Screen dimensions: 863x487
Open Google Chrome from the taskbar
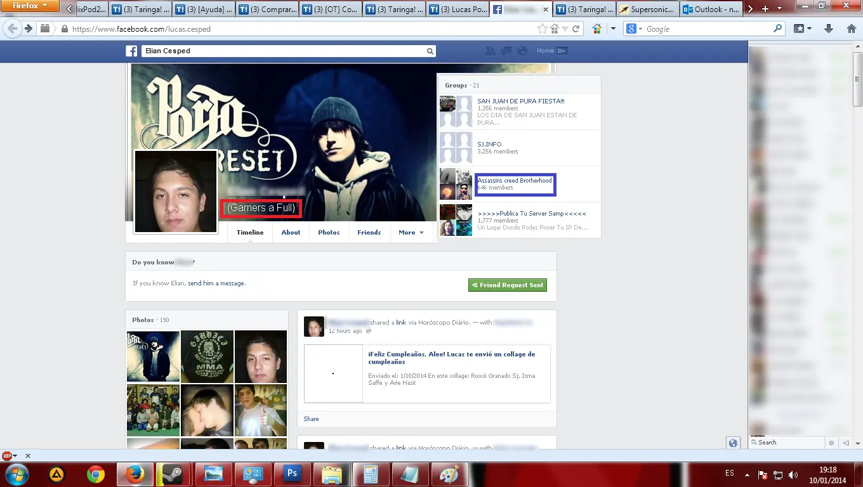pos(96,474)
